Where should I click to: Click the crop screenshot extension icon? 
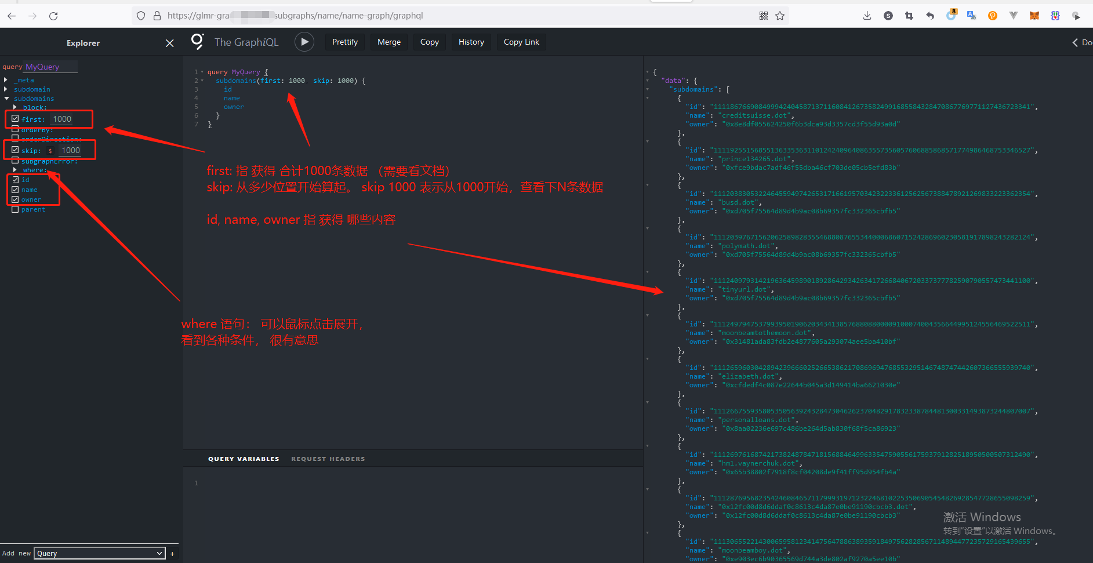tap(909, 16)
